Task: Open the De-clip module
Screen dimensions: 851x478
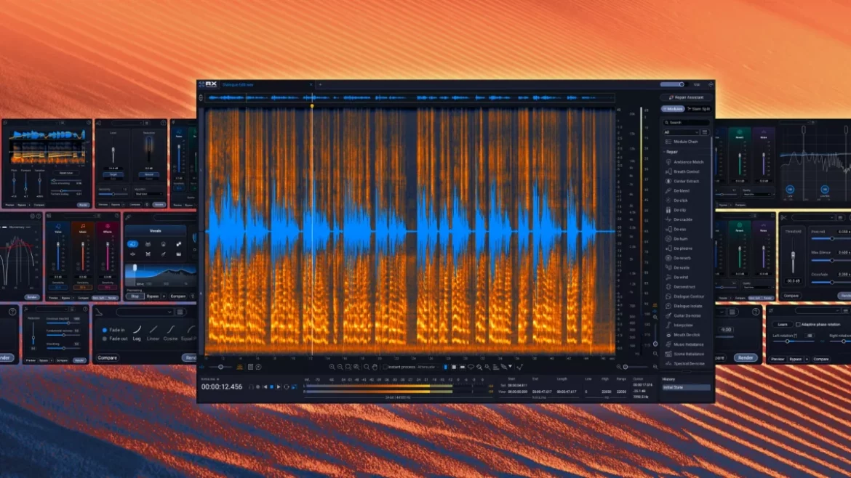Action: (676, 210)
